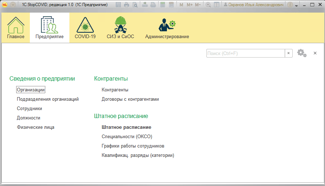The height and width of the screenshot is (186, 325).
Task: Click user name Охранов Илья Александрович
Action: (x=253, y=5)
